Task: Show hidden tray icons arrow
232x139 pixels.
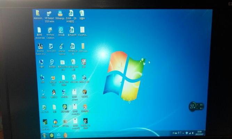Action: [x=183, y=133]
